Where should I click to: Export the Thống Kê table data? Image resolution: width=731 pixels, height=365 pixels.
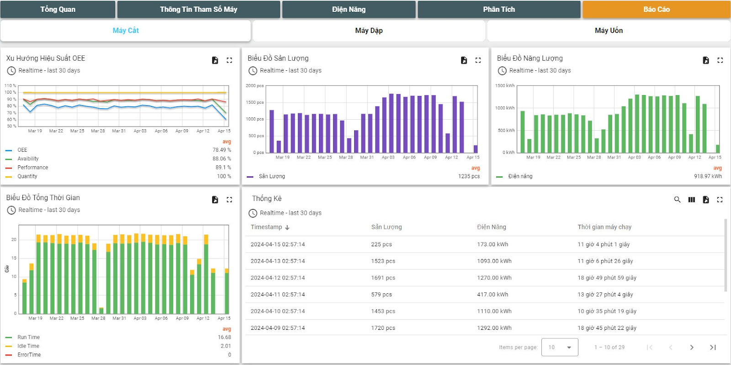click(706, 200)
